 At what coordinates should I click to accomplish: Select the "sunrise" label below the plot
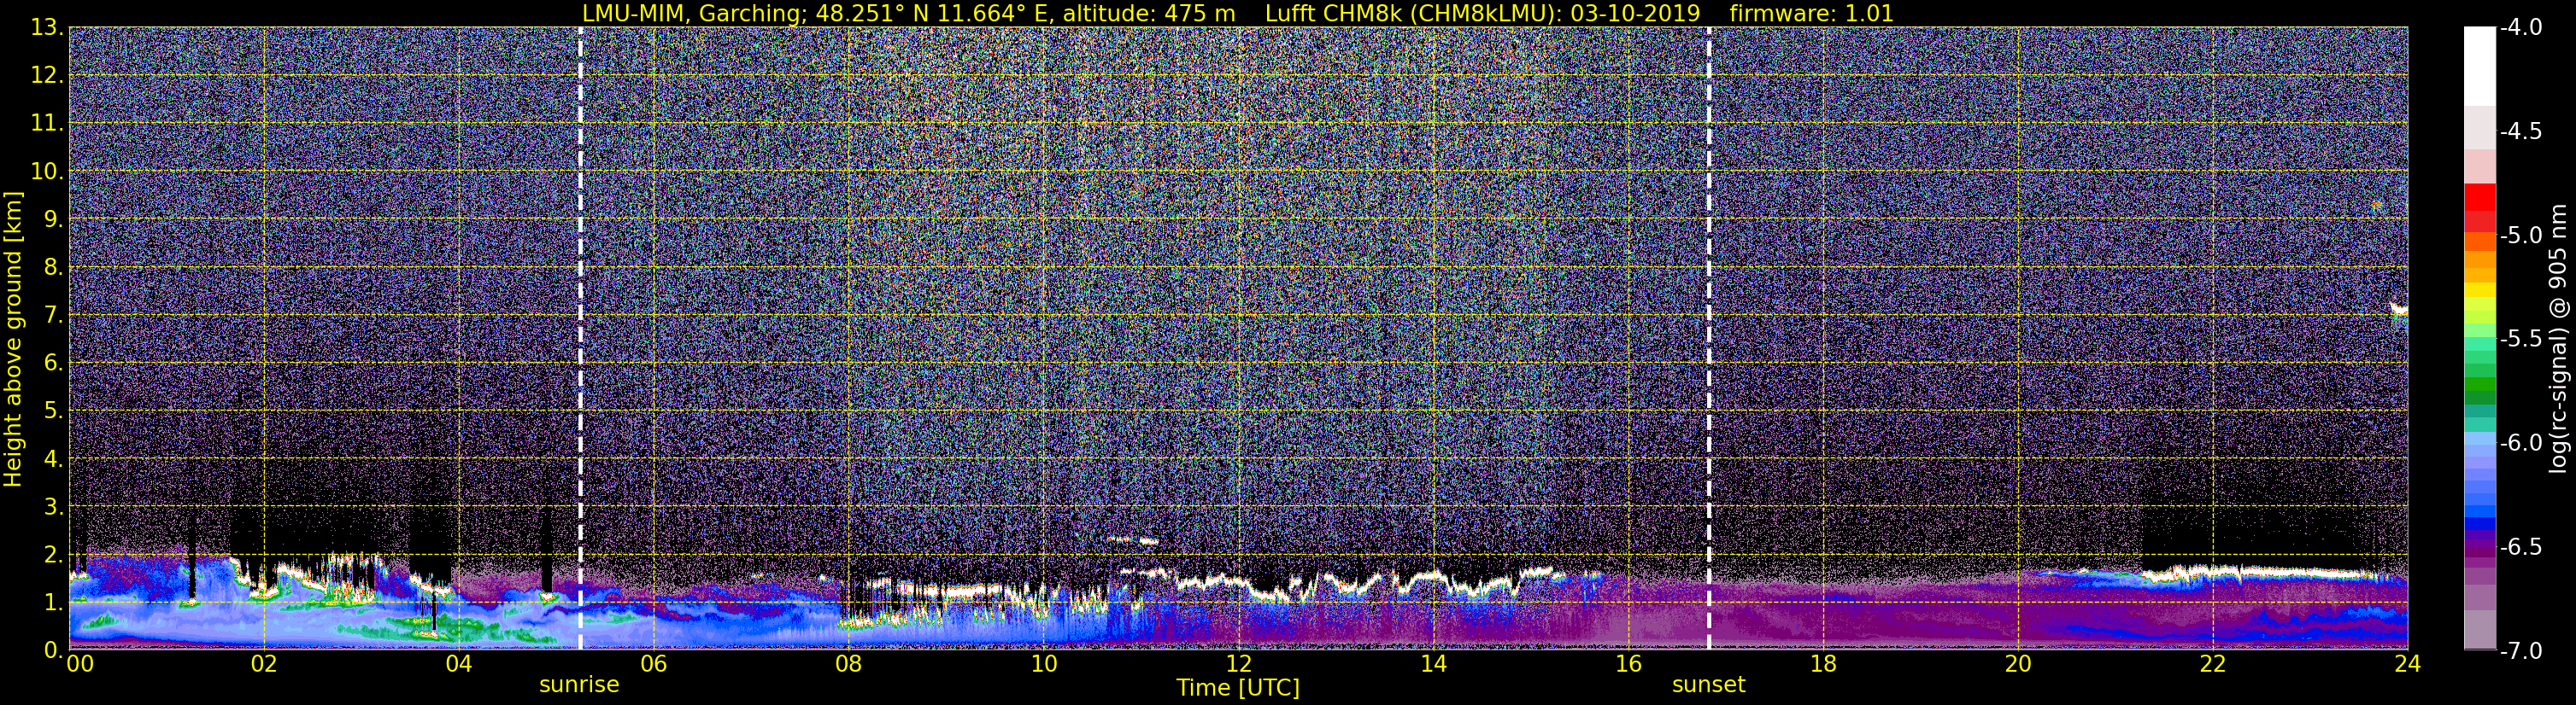[579, 685]
